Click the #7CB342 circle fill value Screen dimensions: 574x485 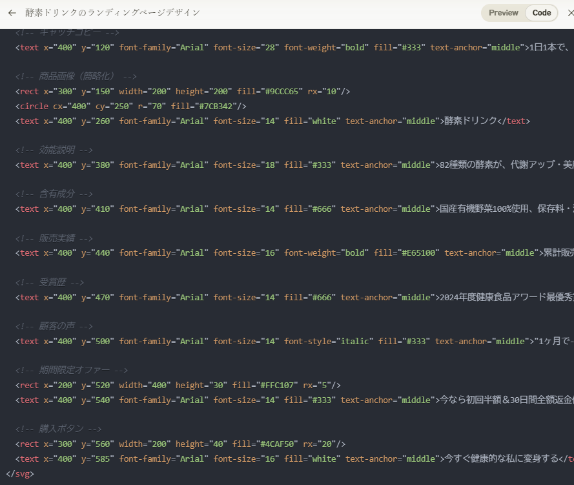pyautogui.click(x=217, y=106)
